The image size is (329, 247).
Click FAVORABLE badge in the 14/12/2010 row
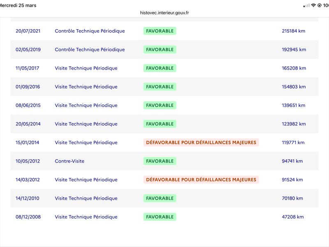point(160,198)
